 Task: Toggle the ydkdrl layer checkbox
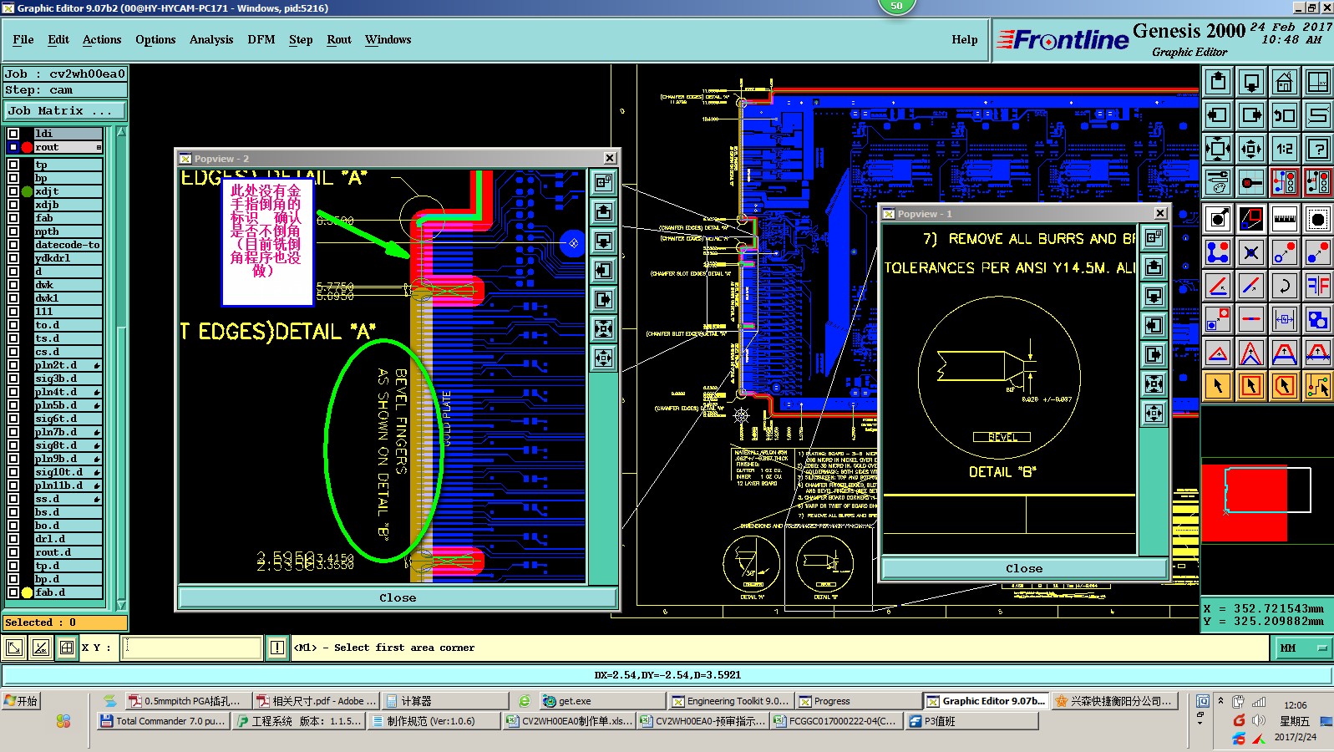point(13,258)
